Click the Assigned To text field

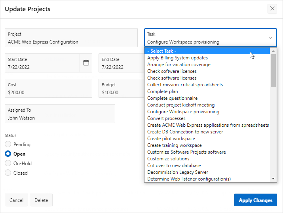(x=60, y=114)
